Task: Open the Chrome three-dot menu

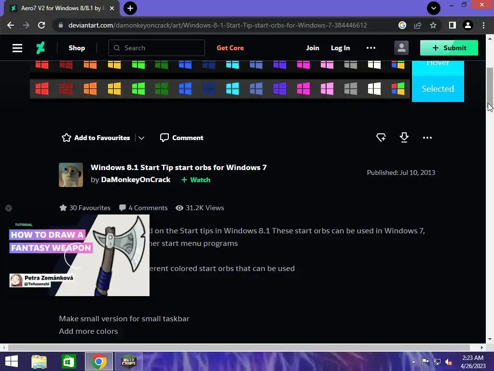Action: point(483,25)
